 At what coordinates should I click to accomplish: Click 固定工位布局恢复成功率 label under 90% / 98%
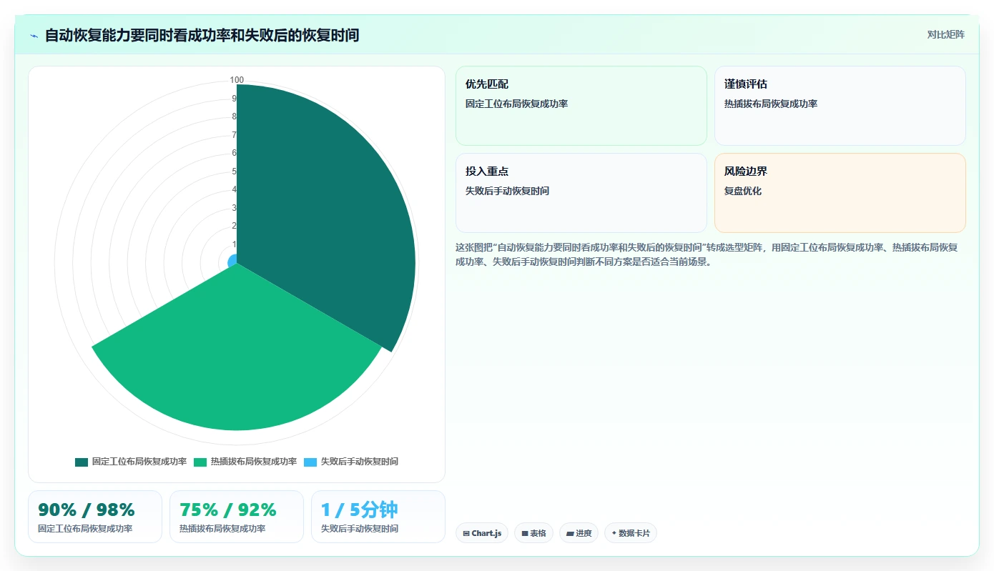point(85,529)
